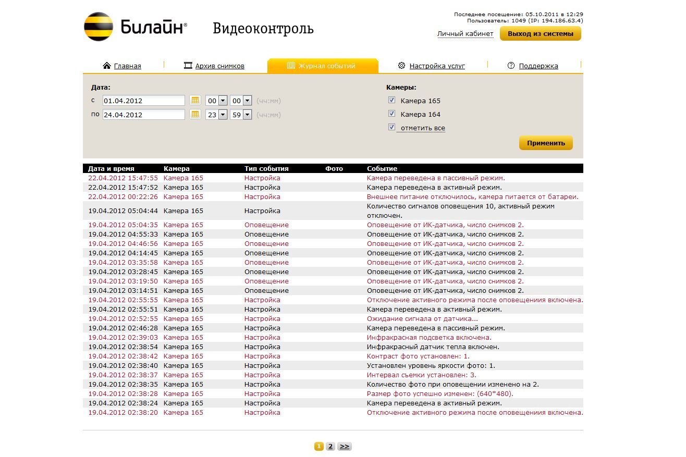Jump forward with the >> pagination button
The width and height of the screenshot is (686, 457).
(345, 446)
